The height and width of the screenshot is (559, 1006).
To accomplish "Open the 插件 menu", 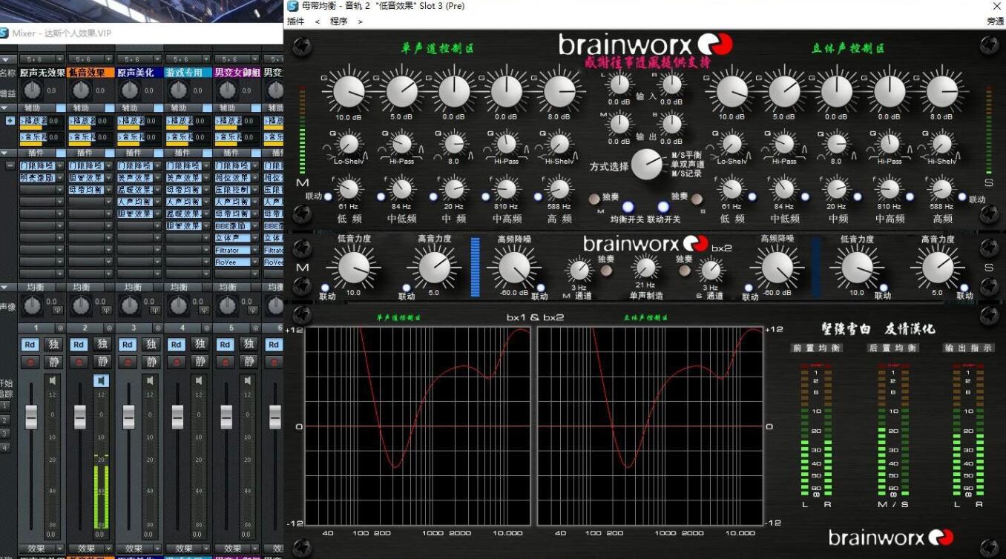I will click(x=295, y=21).
